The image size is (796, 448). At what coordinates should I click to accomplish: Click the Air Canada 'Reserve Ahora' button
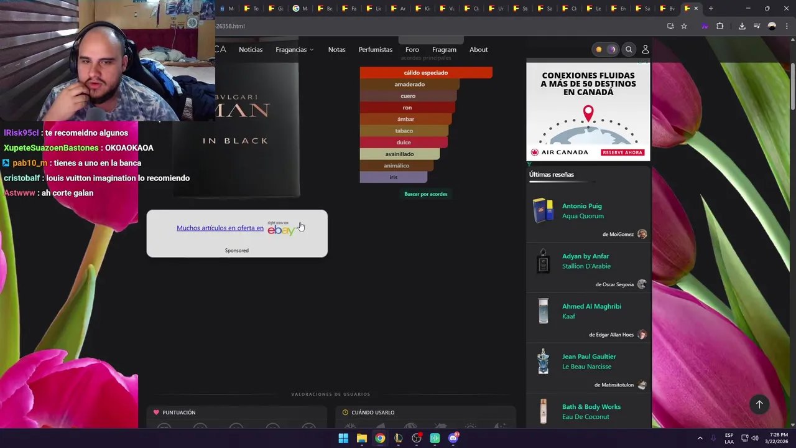click(622, 152)
